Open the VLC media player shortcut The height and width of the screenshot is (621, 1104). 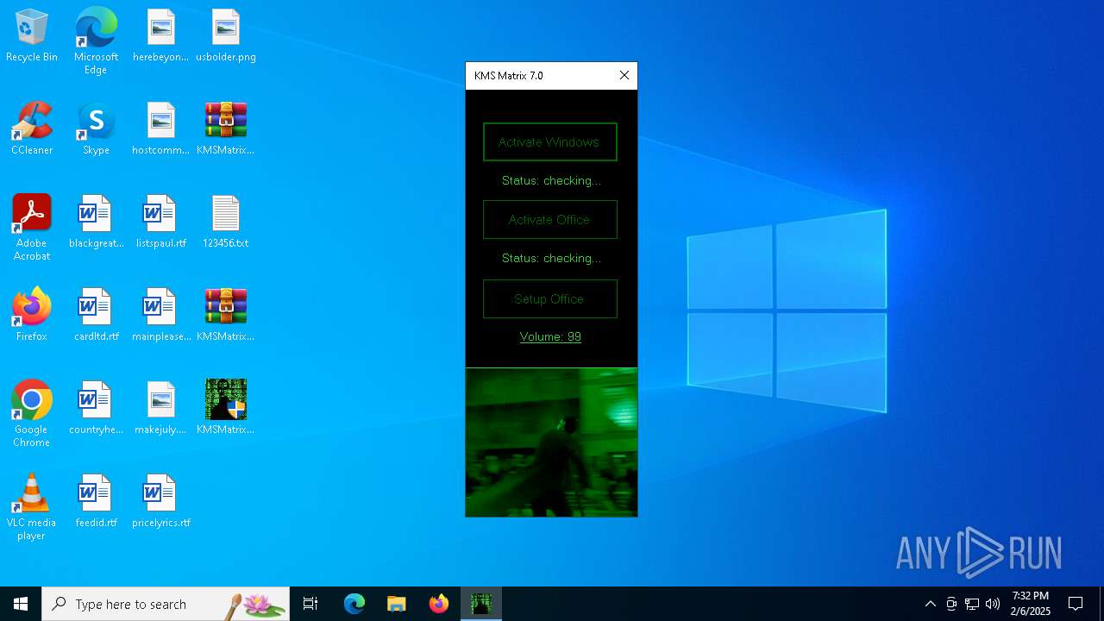[x=32, y=507]
